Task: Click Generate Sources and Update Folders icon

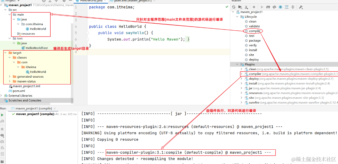Action: 240,7
